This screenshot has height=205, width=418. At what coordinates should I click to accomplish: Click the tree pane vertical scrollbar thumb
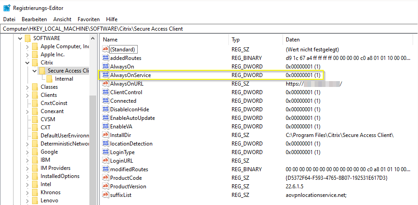click(93, 149)
